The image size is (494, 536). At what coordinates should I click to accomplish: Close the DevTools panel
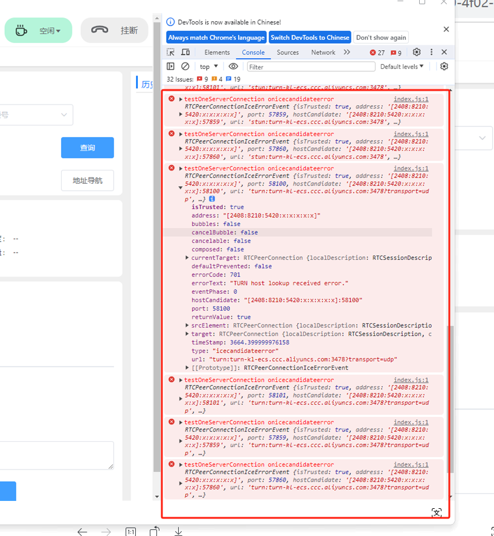[x=444, y=52]
